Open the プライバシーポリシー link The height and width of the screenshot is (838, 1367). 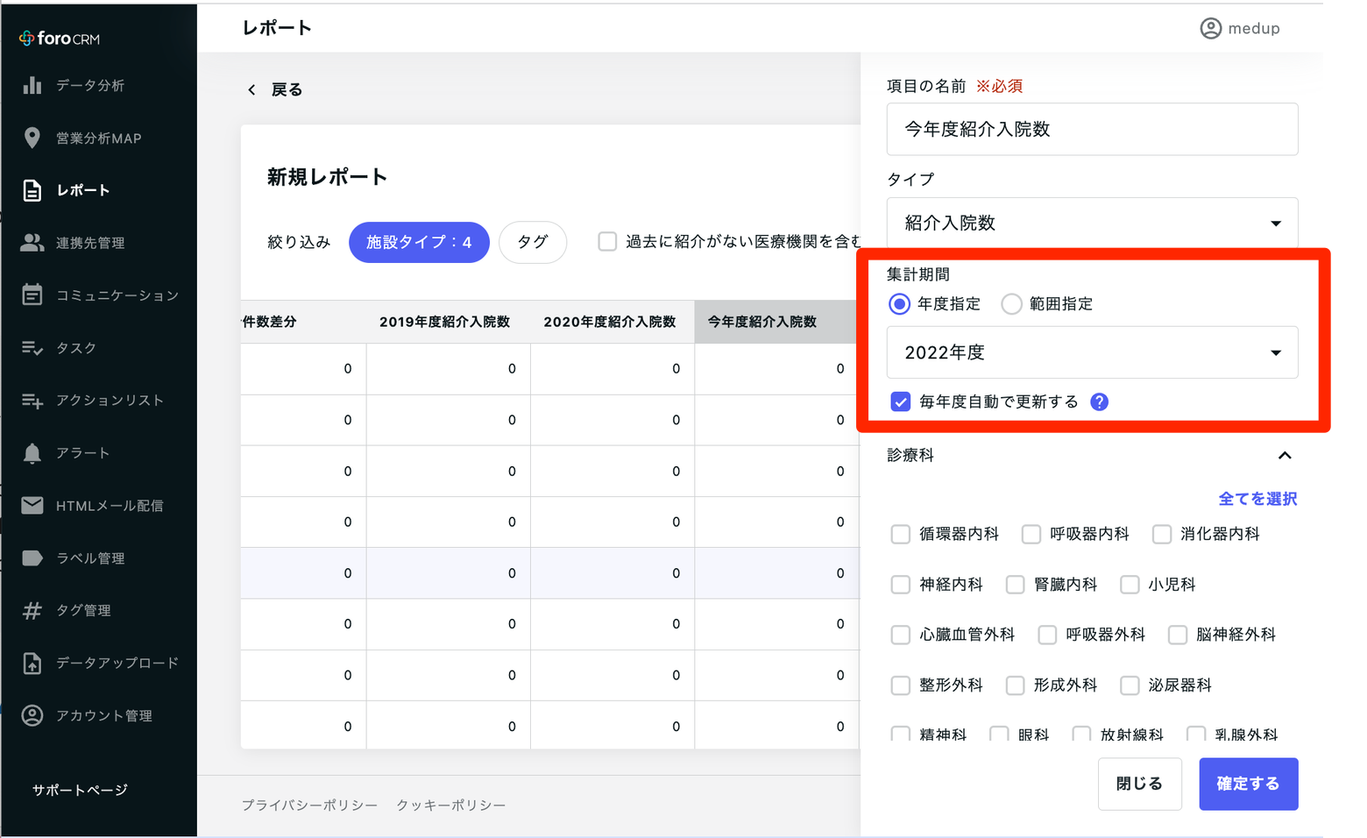point(309,805)
